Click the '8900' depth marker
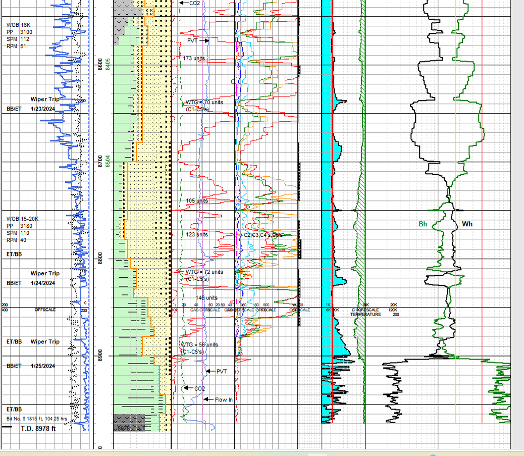This screenshot has width=524, height=456. click(x=100, y=355)
